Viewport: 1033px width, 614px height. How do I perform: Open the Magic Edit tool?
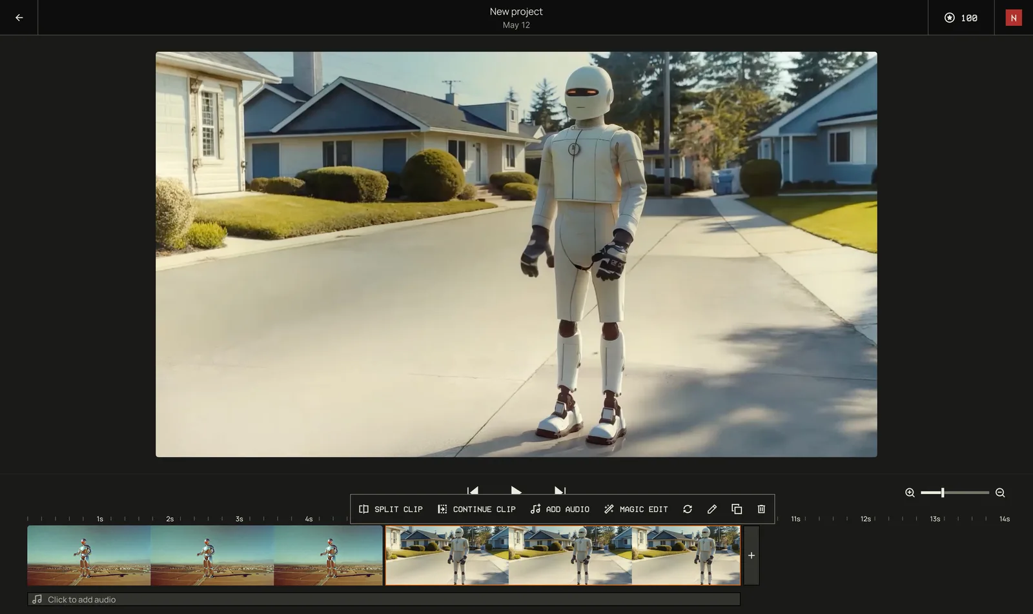(636, 509)
